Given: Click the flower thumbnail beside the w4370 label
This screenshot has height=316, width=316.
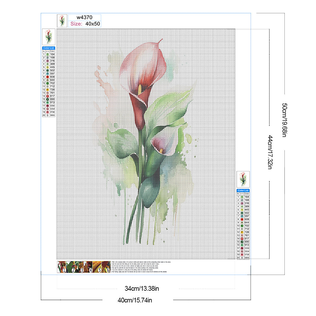Looking at the screenshot, I should 62,21.
